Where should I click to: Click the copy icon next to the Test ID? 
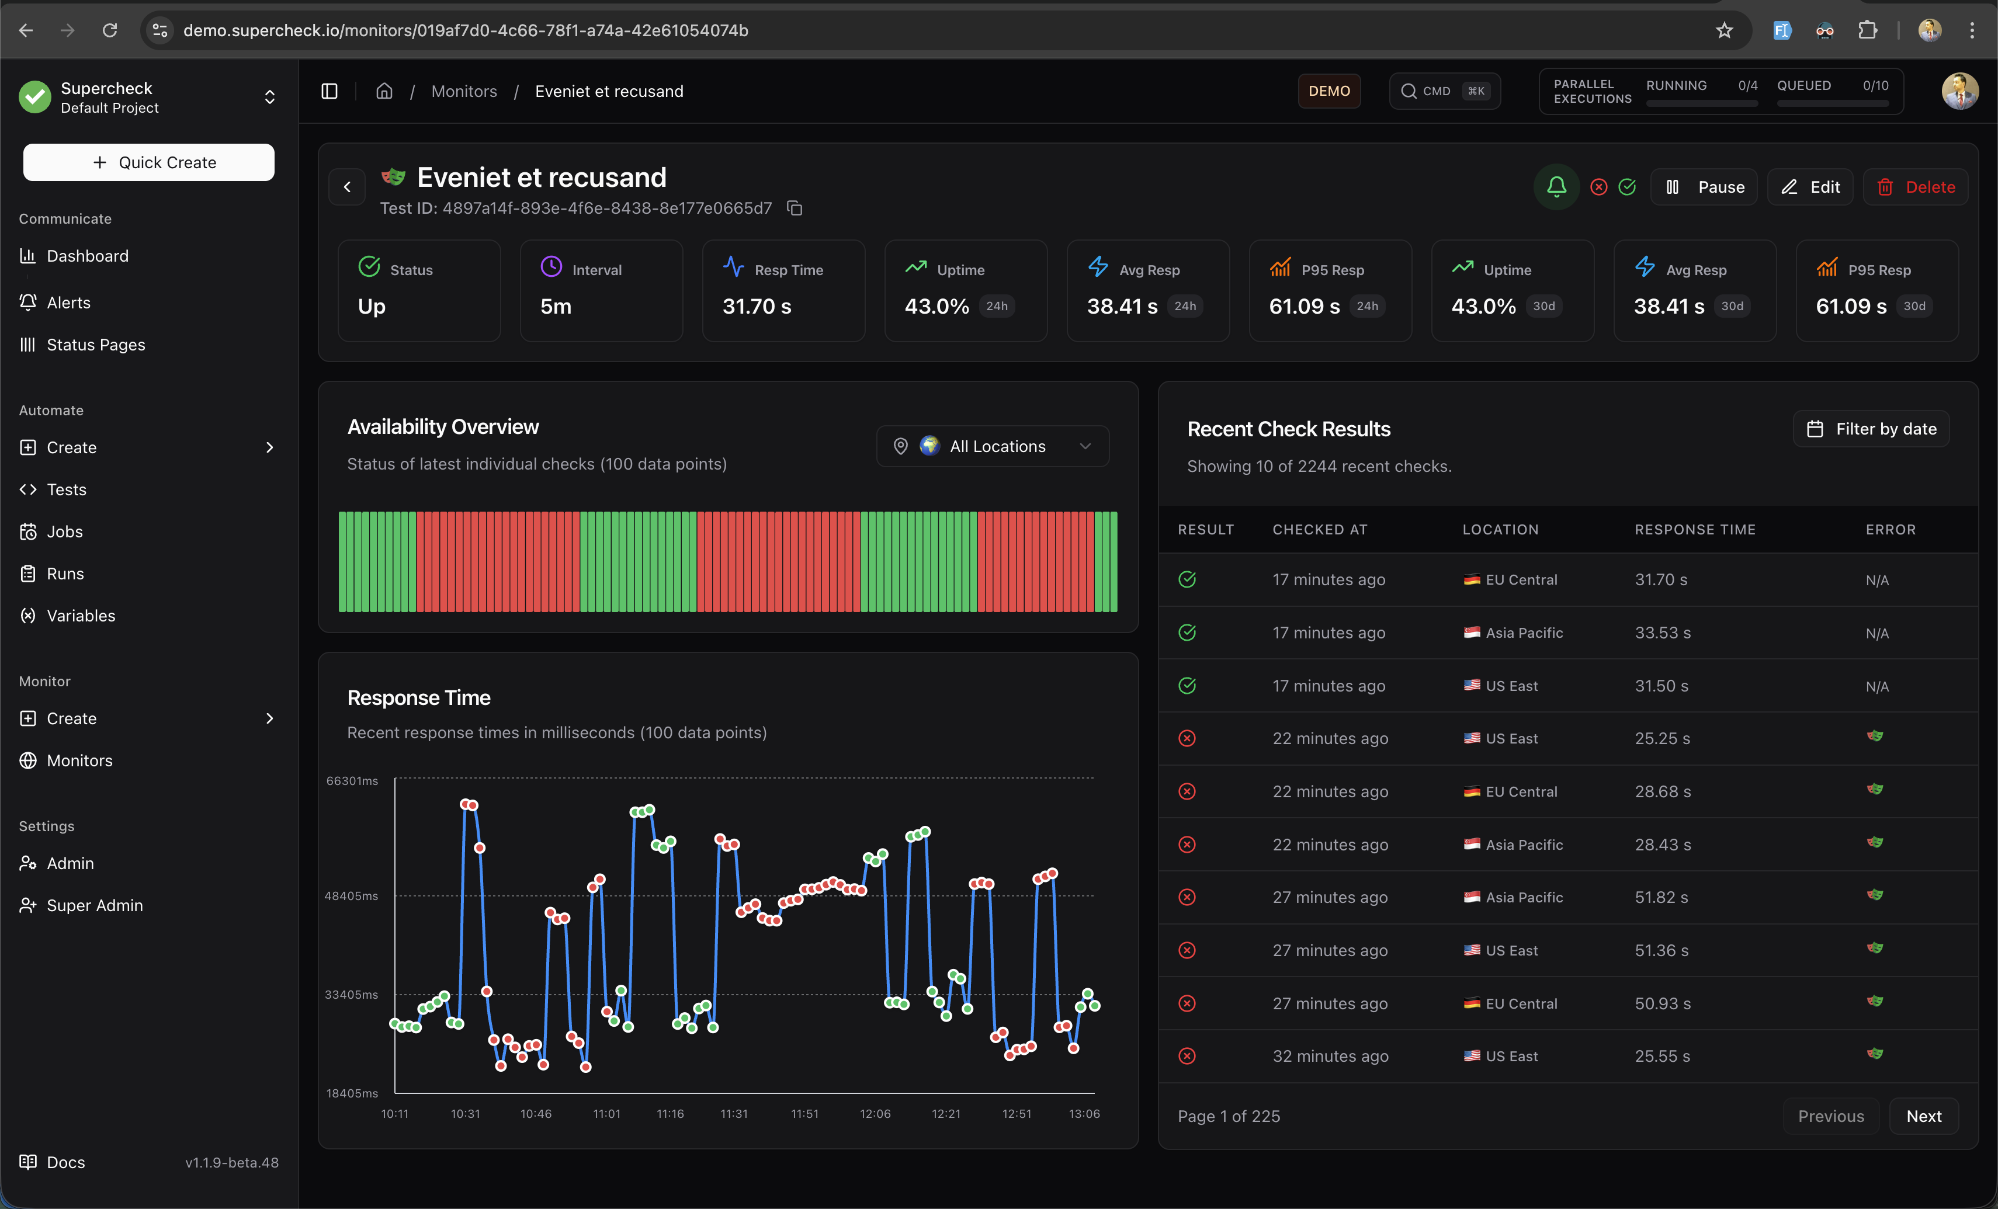pyautogui.click(x=794, y=209)
